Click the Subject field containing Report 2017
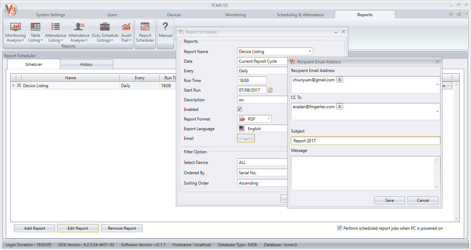This screenshot has height=250, width=471. coord(365,141)
